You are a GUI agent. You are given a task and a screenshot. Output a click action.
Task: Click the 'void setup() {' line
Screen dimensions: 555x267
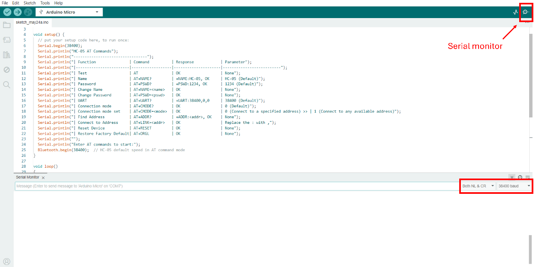coord(49,35)
